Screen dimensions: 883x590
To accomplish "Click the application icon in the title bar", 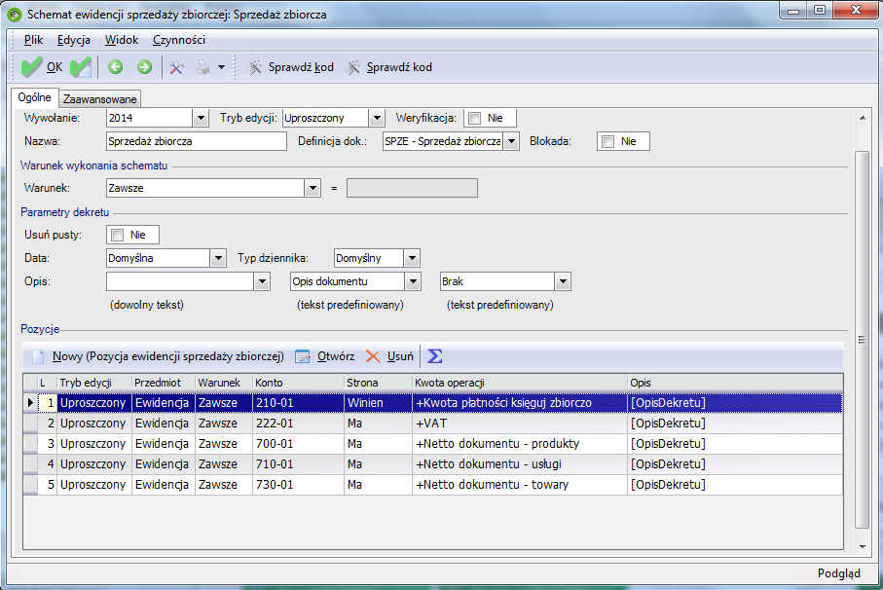I will coord(15,14).
